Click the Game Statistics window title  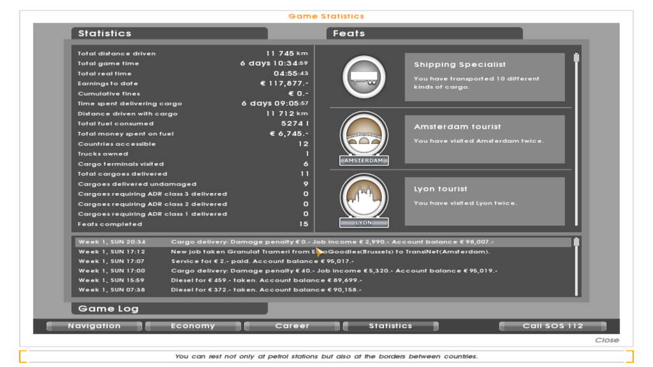(x=326, y=16)
